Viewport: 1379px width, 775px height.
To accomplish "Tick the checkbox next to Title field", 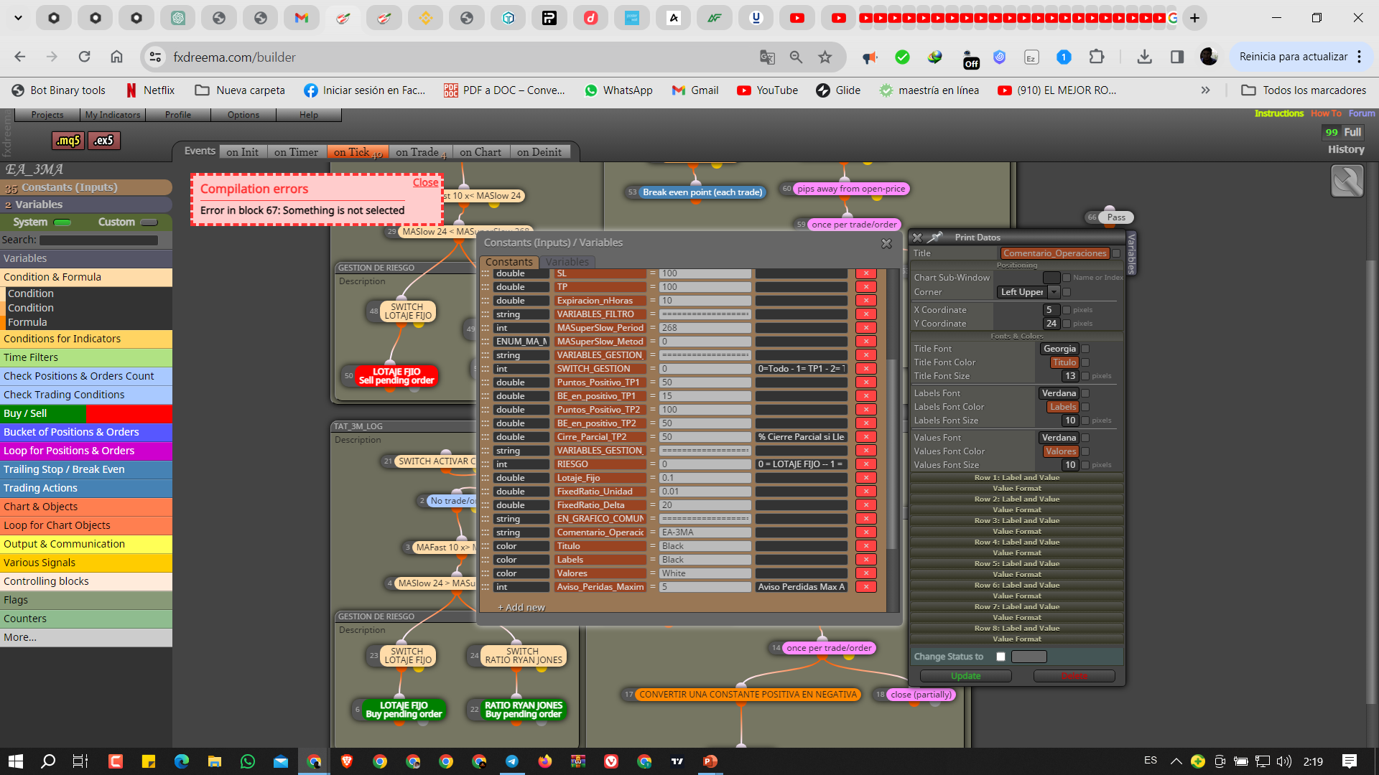I will [x=1116, y=253].
